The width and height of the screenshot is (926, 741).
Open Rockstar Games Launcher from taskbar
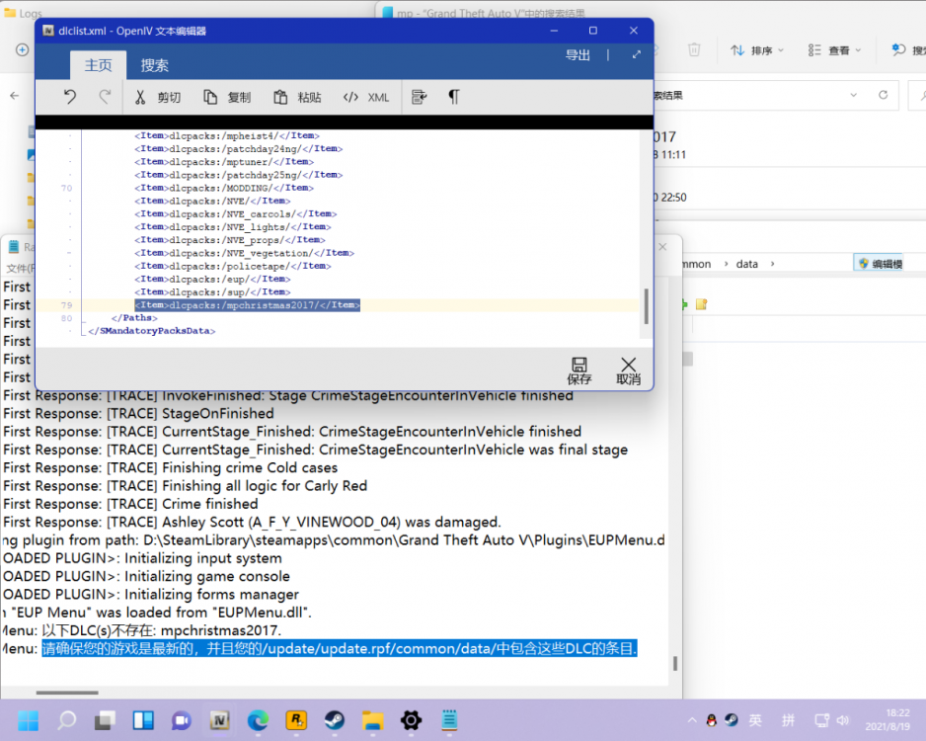[x=296, y=721]
